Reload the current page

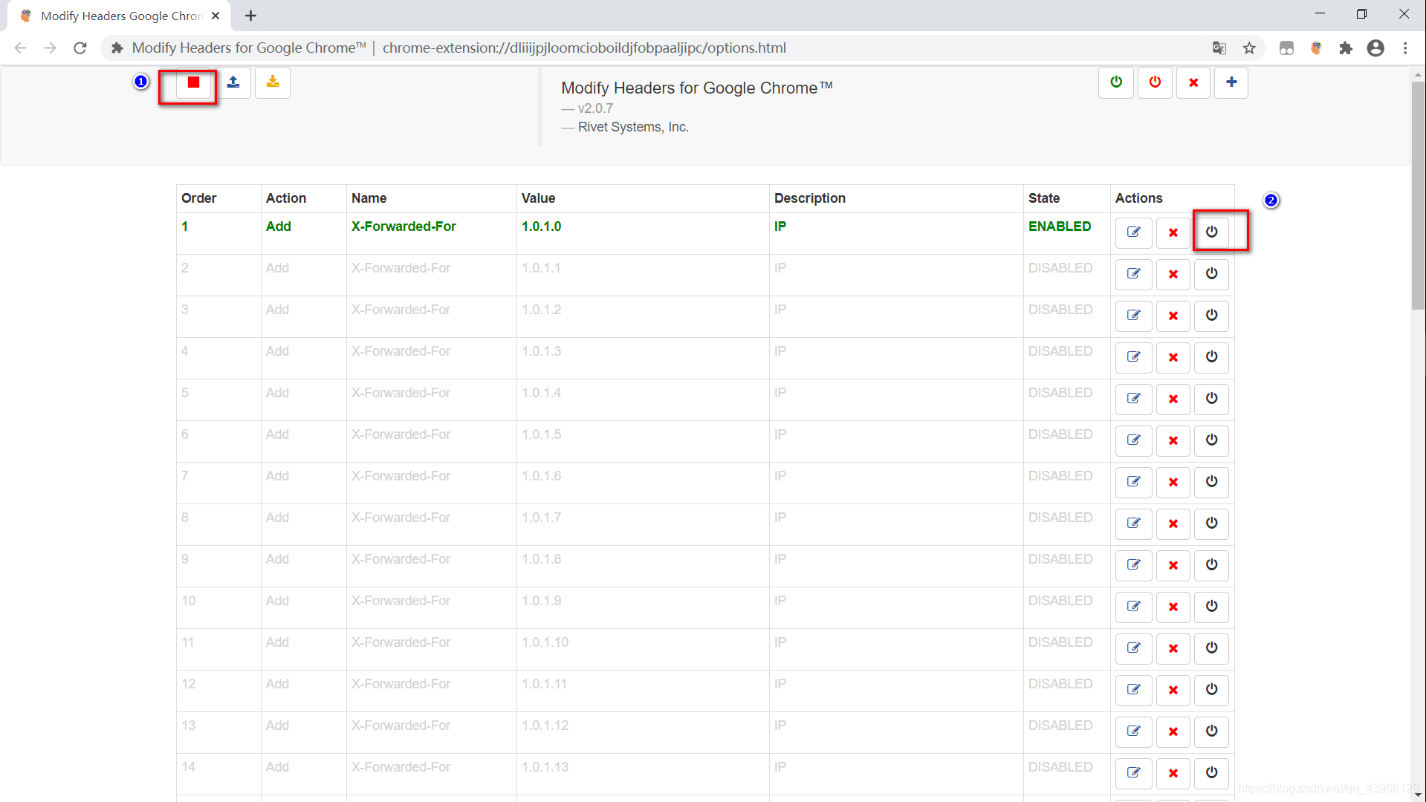80,48
